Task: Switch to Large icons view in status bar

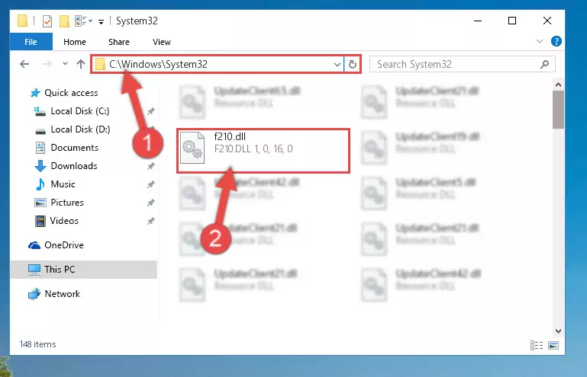Action: (553, 345)
